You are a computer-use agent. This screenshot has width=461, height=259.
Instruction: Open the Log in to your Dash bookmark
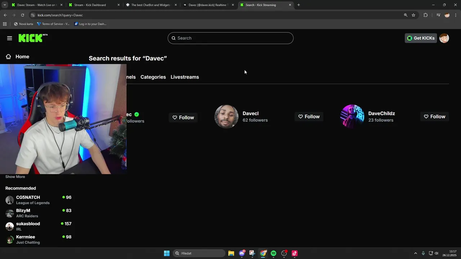(90, 24)
